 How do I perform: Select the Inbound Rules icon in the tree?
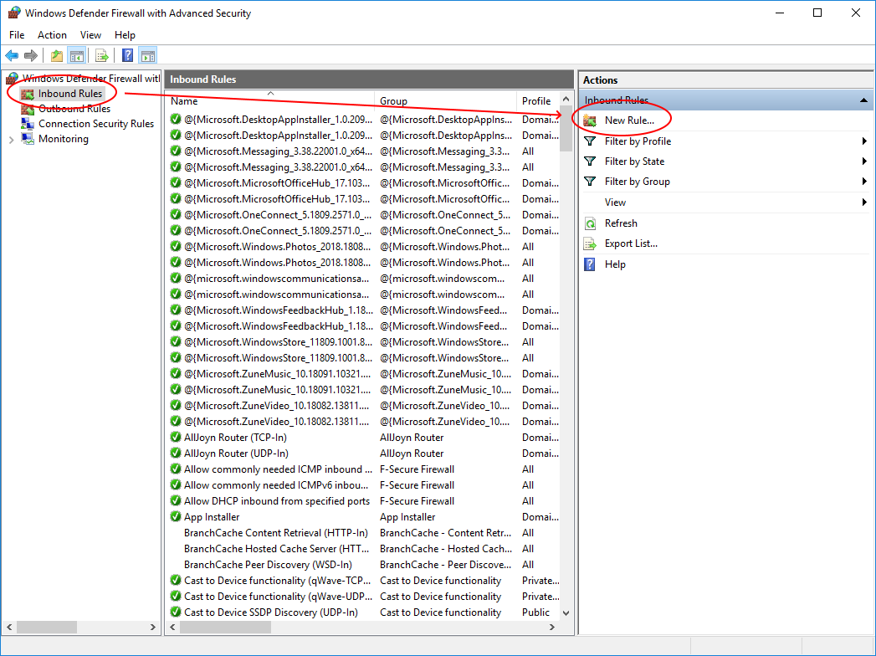click(28, 94)
